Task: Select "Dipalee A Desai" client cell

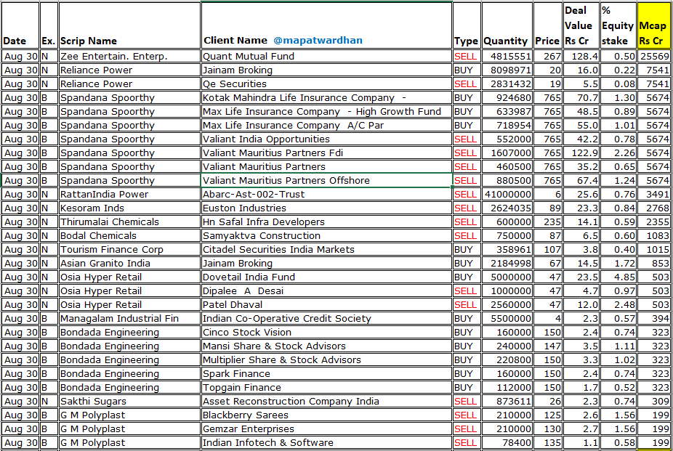Action: point(326,290)
